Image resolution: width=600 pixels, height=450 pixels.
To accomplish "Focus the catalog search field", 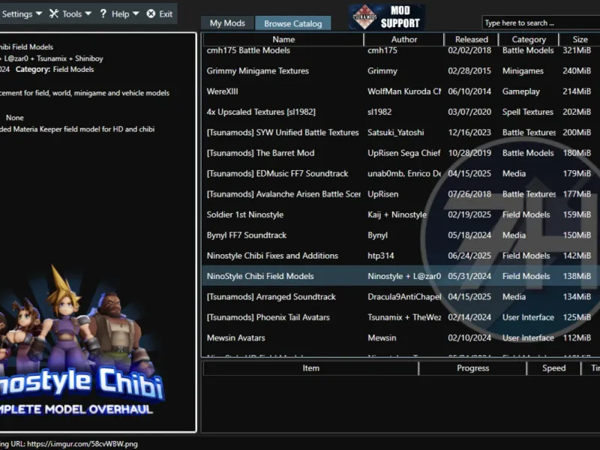I will point(541,23).
